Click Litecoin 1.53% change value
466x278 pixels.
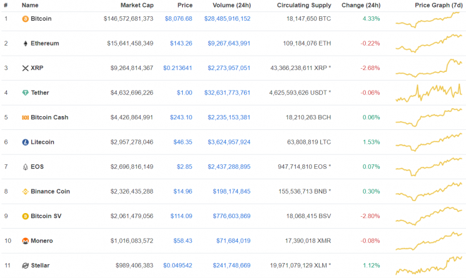pos(371,142)
